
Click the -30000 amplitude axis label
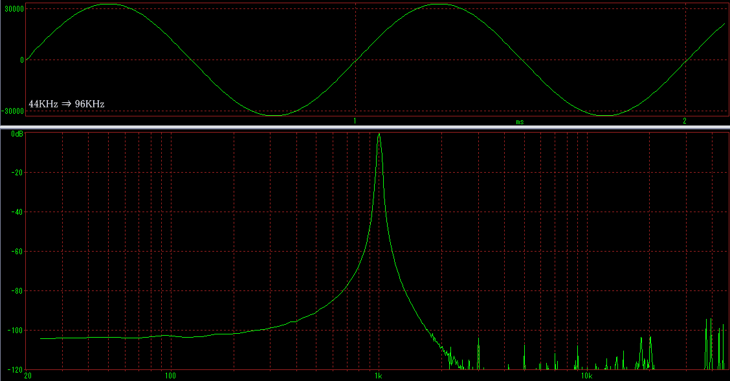pyautogui.click(x=13, y=111)
